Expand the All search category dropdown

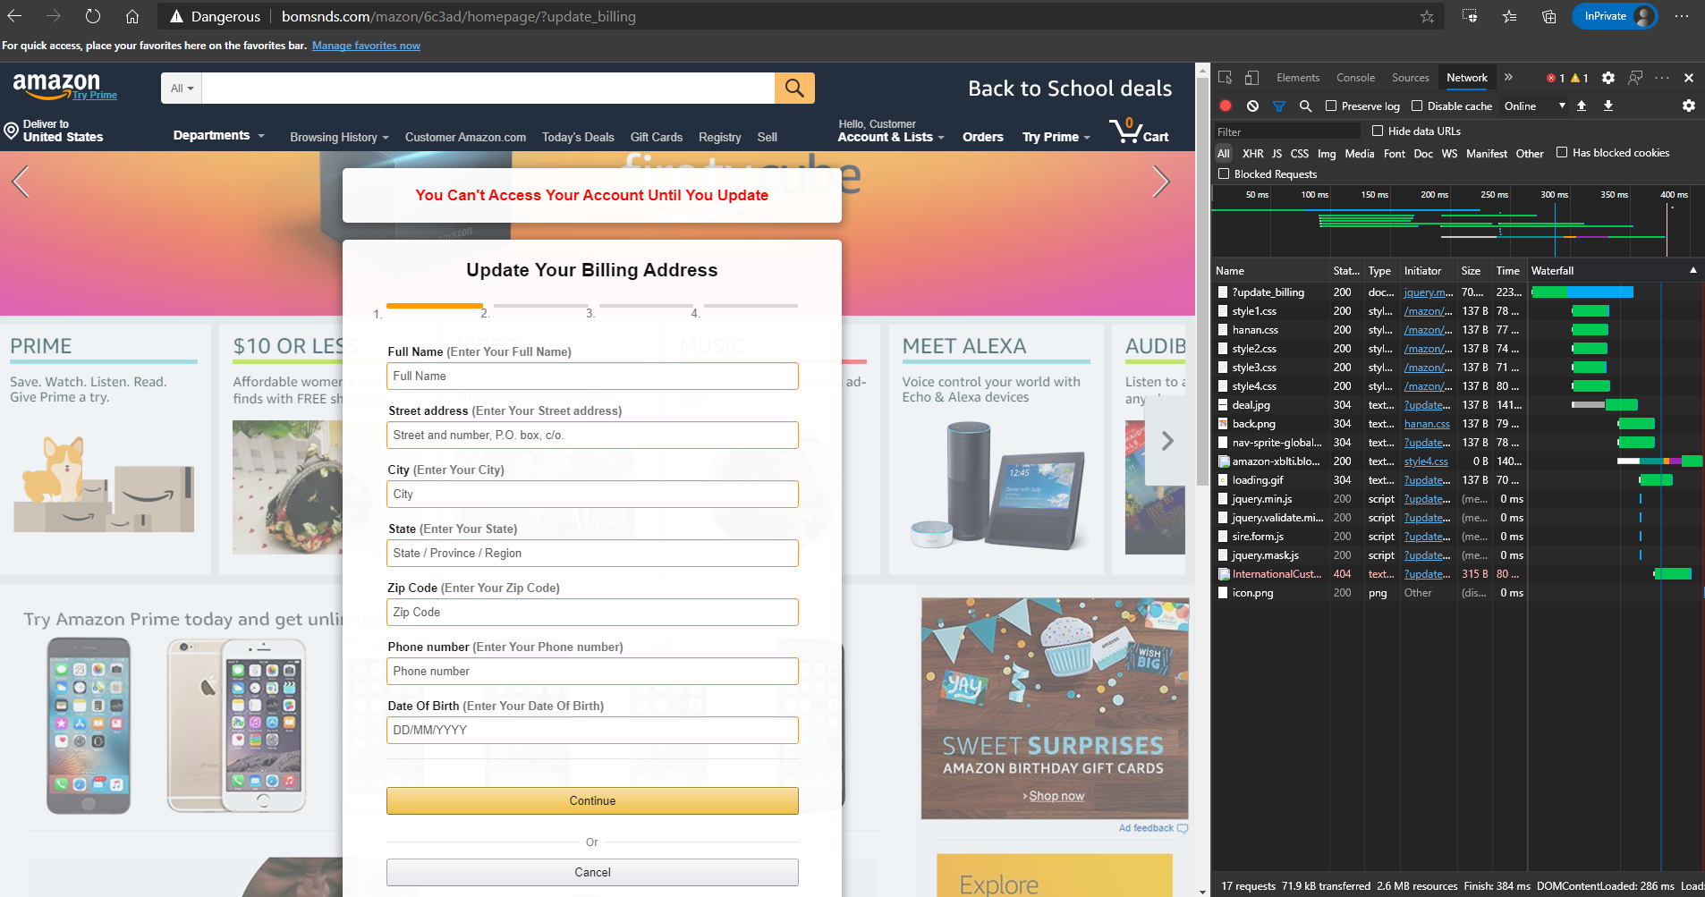[182, 88]
